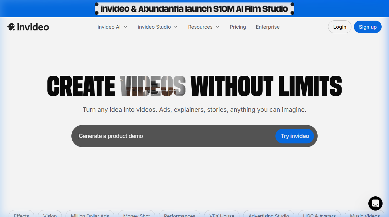Viewport: 389px width, 217px height.
Task: Select the UGC & Avatars chip
Action: click(x=319, y=215)
